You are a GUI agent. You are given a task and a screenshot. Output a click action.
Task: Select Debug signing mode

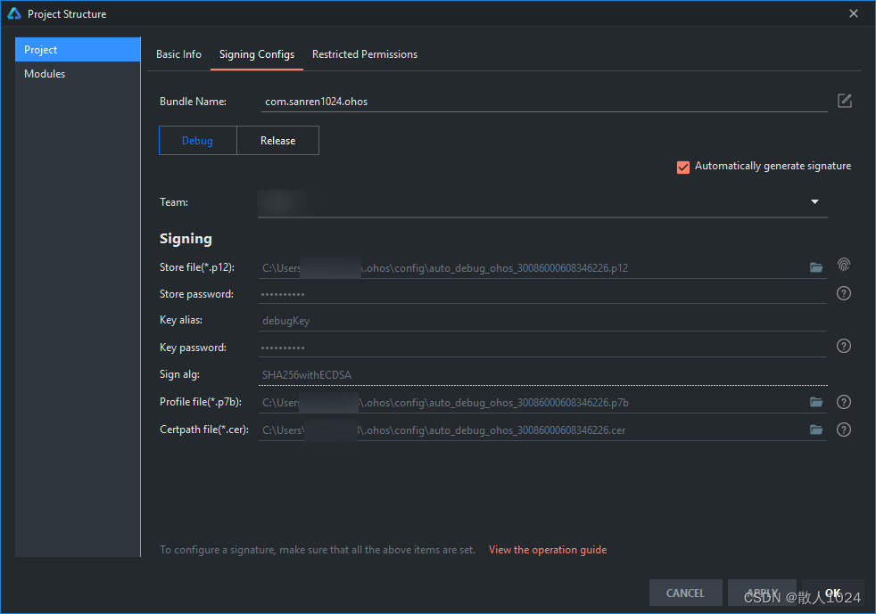[x=198, y=140]
